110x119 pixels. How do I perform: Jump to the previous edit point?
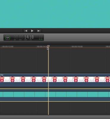pyautogui.click(x=26, y=31)
